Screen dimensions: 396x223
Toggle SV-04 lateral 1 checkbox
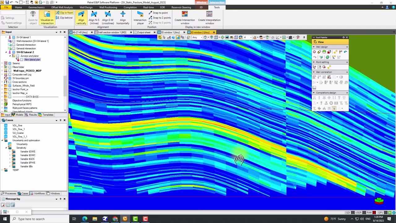(14, 37)
